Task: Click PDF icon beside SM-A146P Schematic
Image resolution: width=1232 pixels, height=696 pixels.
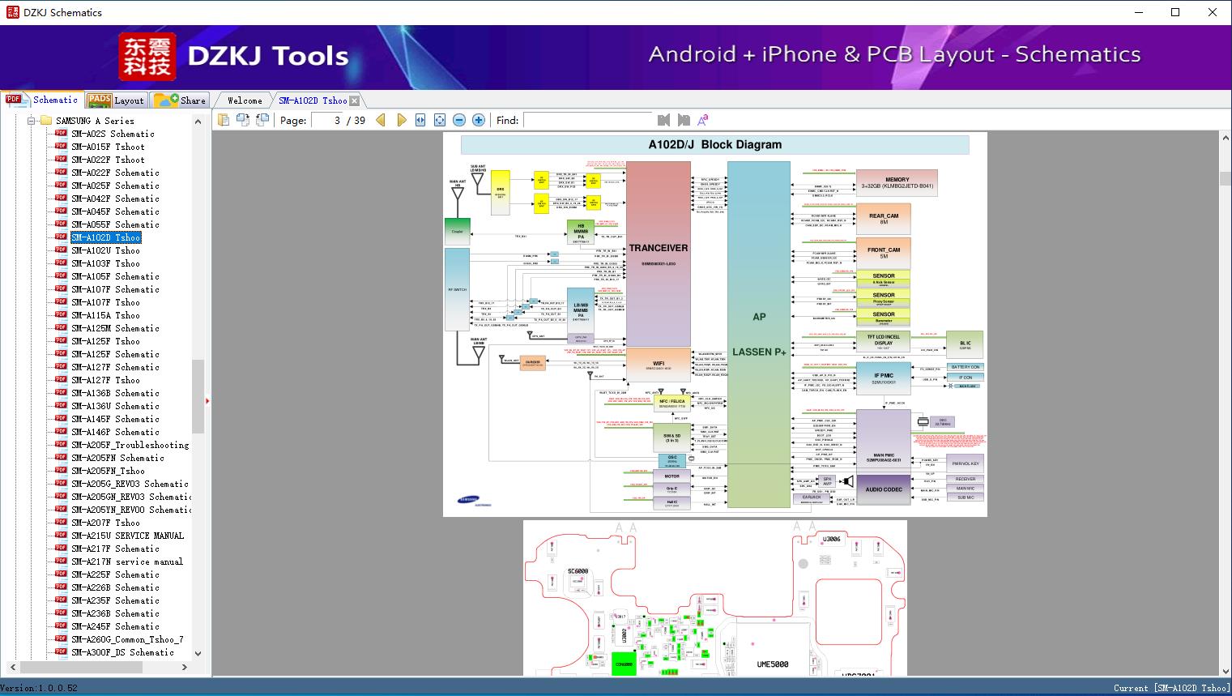Action: [61, 431]
